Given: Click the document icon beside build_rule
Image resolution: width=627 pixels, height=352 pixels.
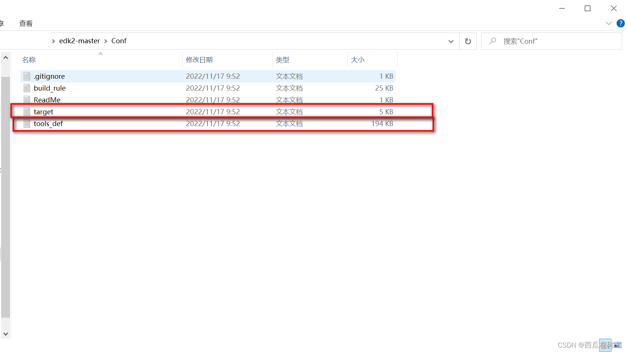Looking at the screenshot, I should click(26, 88).
